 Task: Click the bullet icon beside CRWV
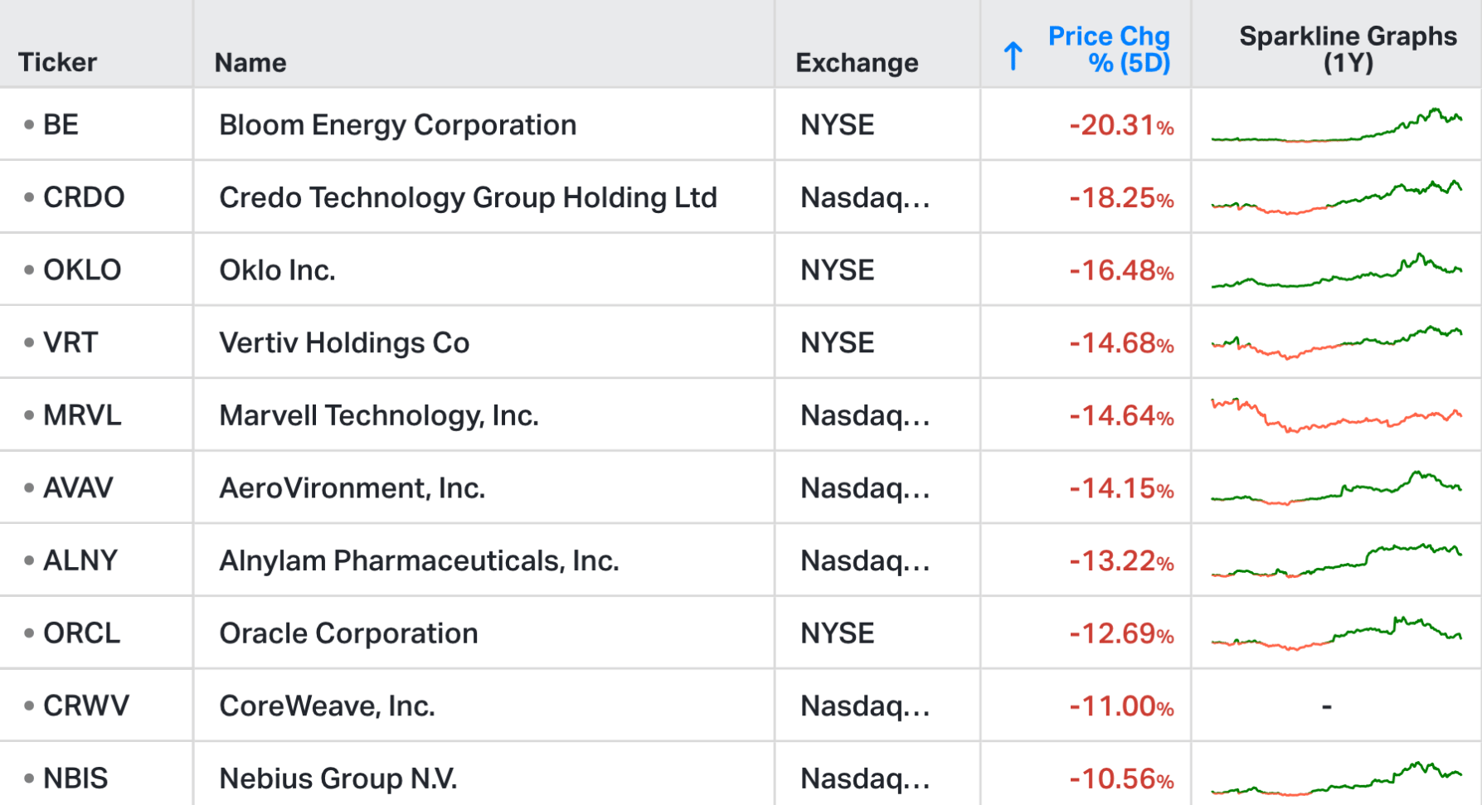coord(29,706)
